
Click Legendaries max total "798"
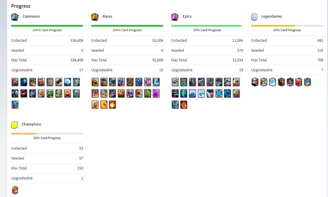[x=320, y=60]
